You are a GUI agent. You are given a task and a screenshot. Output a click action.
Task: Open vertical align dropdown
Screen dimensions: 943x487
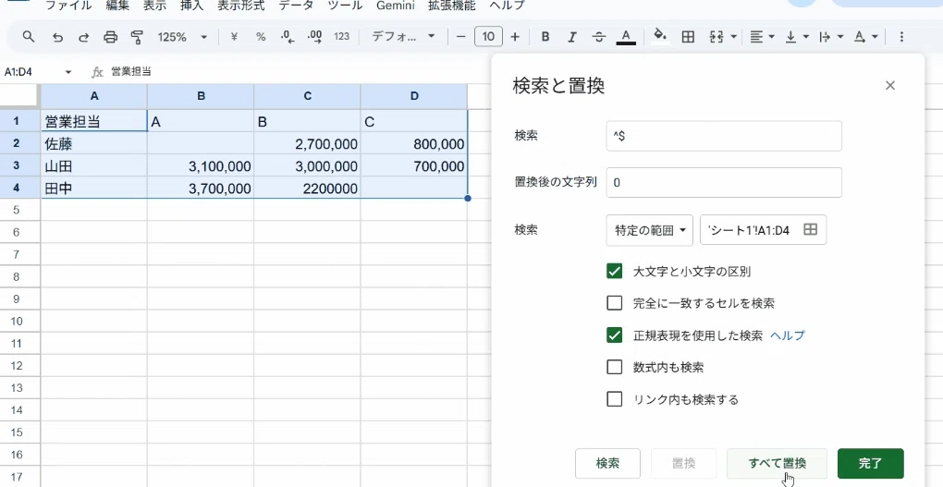pyautogui.click(x=797, y=37)
